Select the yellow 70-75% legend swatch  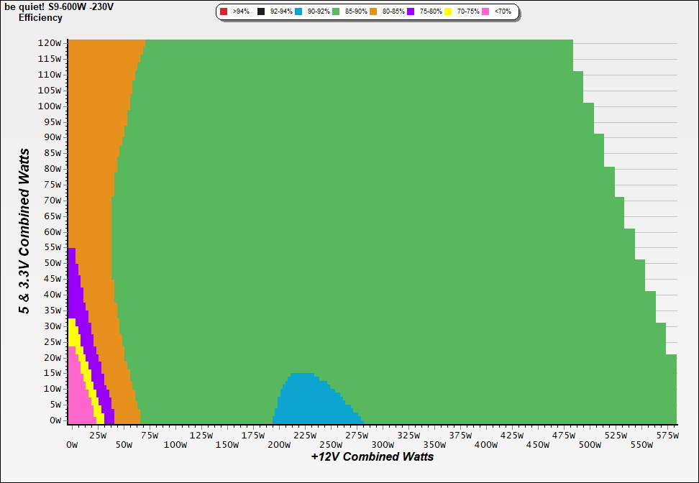coord(448,12)
